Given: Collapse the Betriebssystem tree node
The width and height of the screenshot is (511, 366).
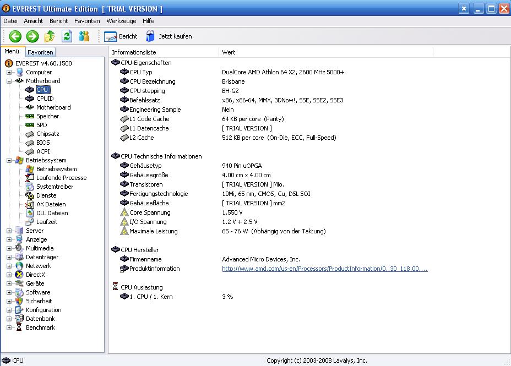Looking at the screenshot, I should (x=9, y=160).
